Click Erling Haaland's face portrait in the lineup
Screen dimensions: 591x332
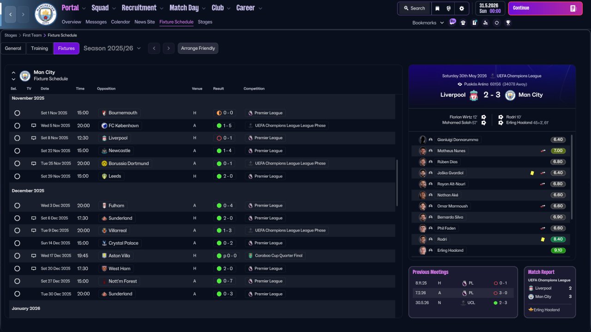tap(422, 250)
